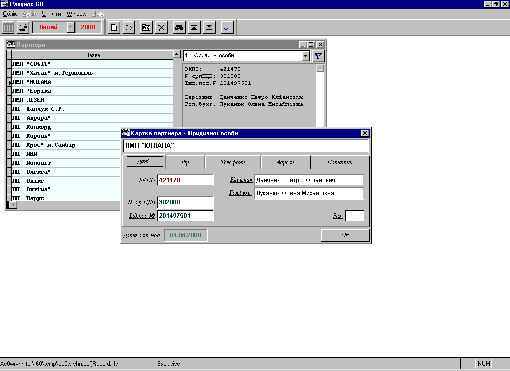Click the ЗКПО underlined label
This screenshot has height=371, width=510.
(147, 180)
